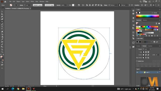The image size is (161, 91).
Task: Open Basic brush definition dropdown
Action: click(55, 5)
